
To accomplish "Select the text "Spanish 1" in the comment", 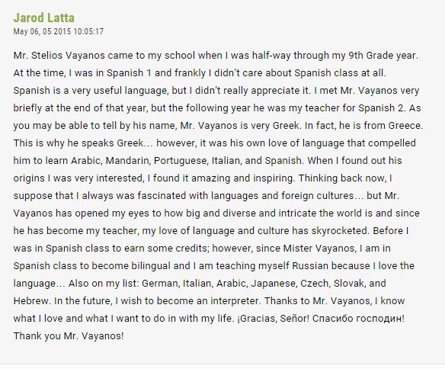I will tap(129, 73).
